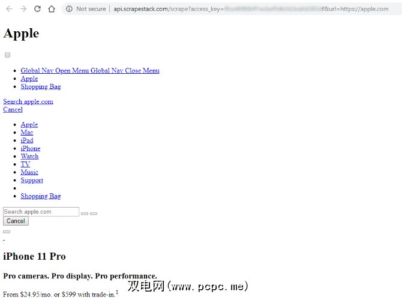Navigate to the iPad link
Screen dimensions: 402x300
(x=27, y=140)
